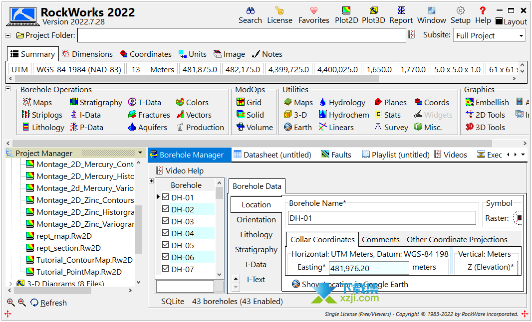The image size is (532, 322).
Task: Open the Hydrochem menu
Action: (x=344, y=115)
